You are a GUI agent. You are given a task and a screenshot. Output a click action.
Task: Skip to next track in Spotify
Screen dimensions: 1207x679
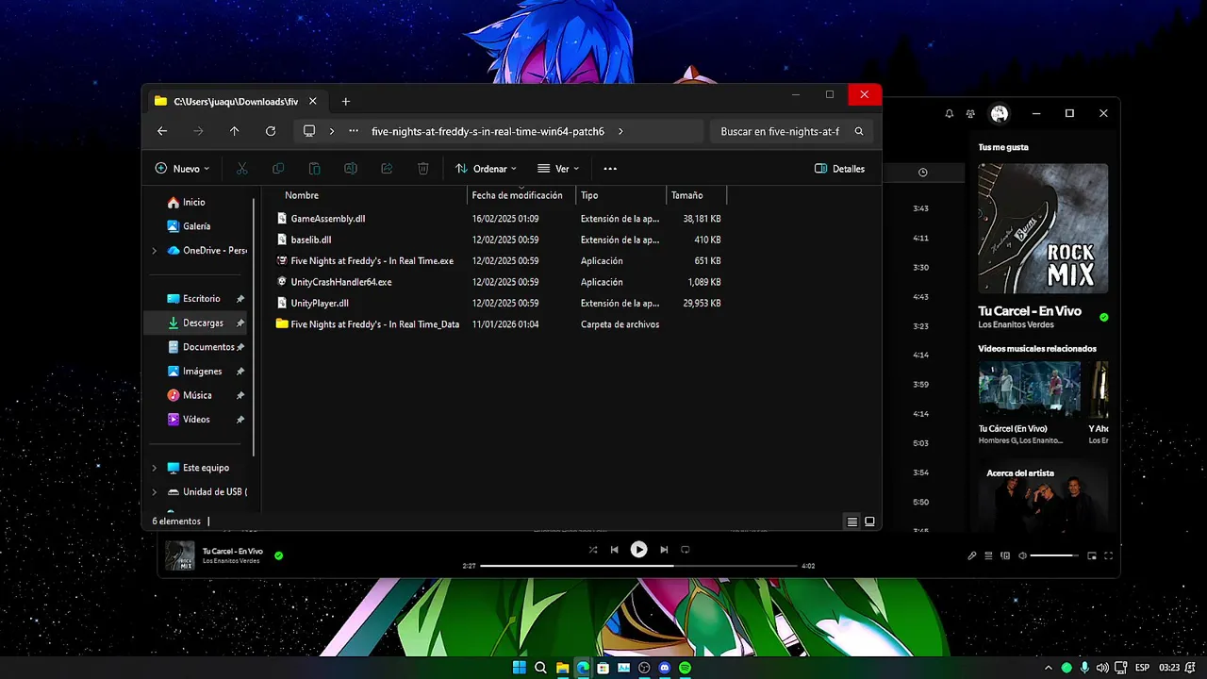click(x=664, y=550)
